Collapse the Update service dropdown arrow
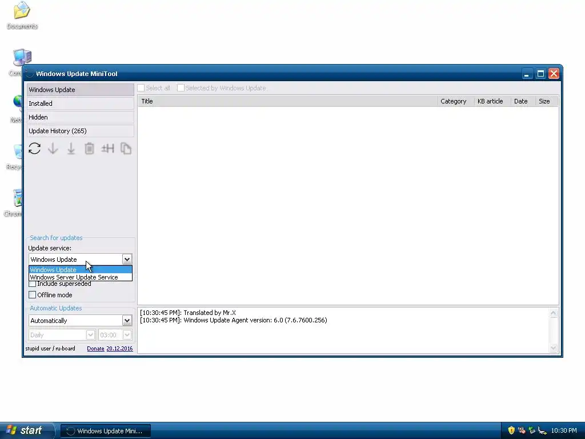Image resolution: width=585 pixels, height=439 pixels. (x=127, y=260)
